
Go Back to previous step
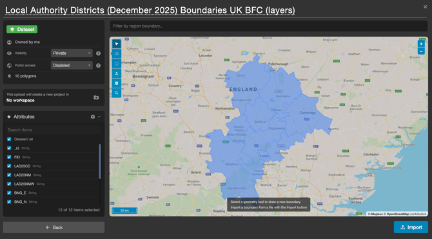54,227
